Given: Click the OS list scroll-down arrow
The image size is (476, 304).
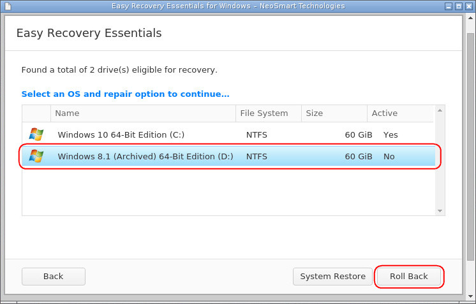Looking at the screenshot, I should pos(440,211).
